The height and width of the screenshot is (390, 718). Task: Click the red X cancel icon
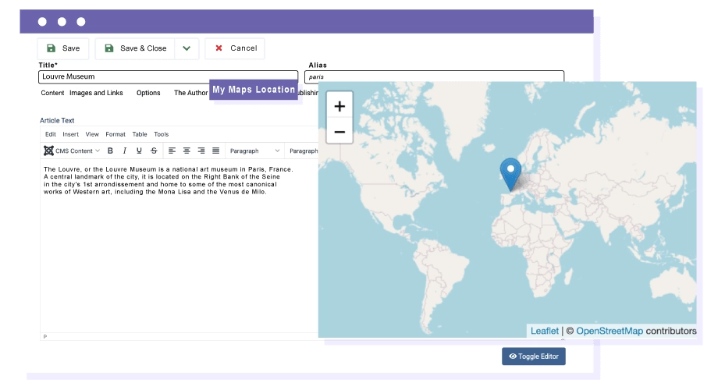tap(219, 48)
